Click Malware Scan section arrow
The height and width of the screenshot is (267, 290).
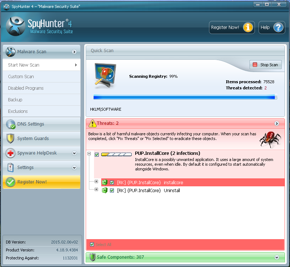[x=74, y=52]
